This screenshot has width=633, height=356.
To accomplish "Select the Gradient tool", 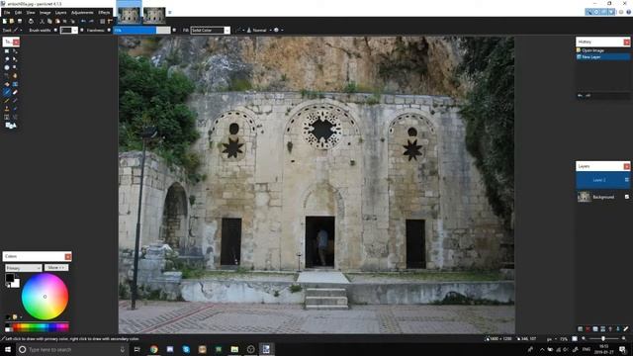I will pyautogui.click(x=15, y=84).
